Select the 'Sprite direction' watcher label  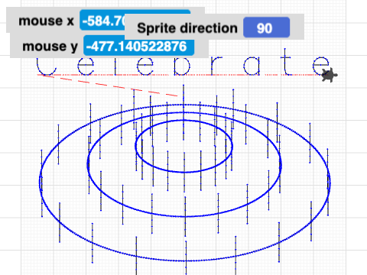click(x=187, y=28)
